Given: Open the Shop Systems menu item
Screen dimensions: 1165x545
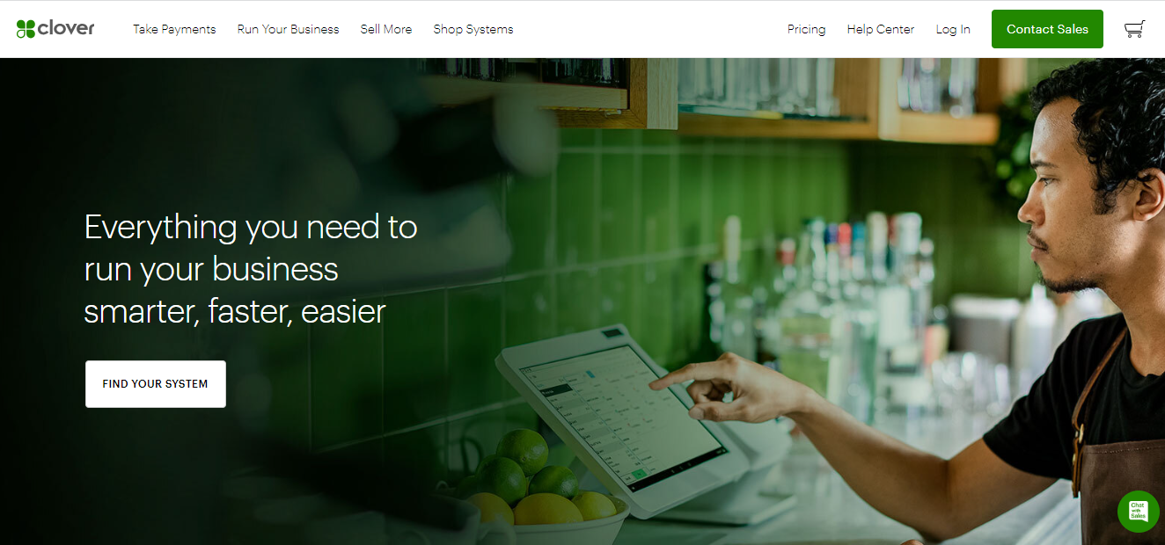Looking at the screenshot, I should (x=473, y=29).
